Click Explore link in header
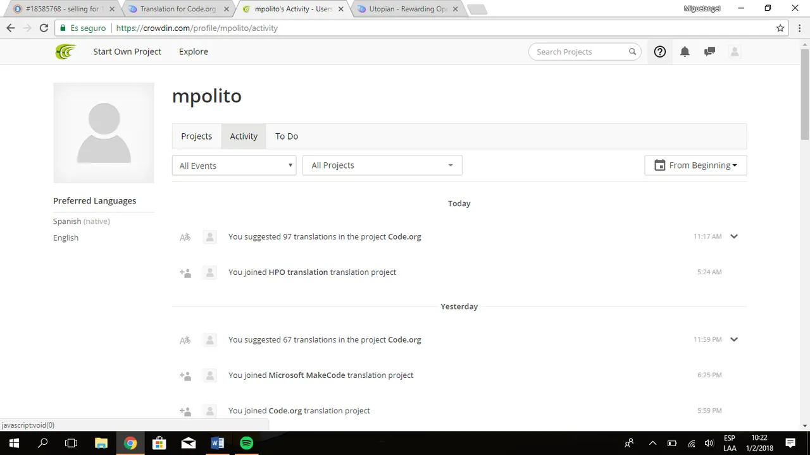 coord(194,52)
